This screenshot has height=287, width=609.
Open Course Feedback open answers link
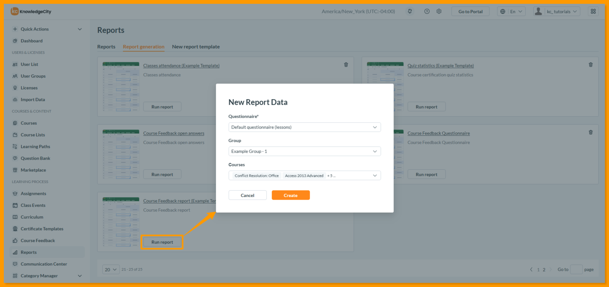[174, 133]
